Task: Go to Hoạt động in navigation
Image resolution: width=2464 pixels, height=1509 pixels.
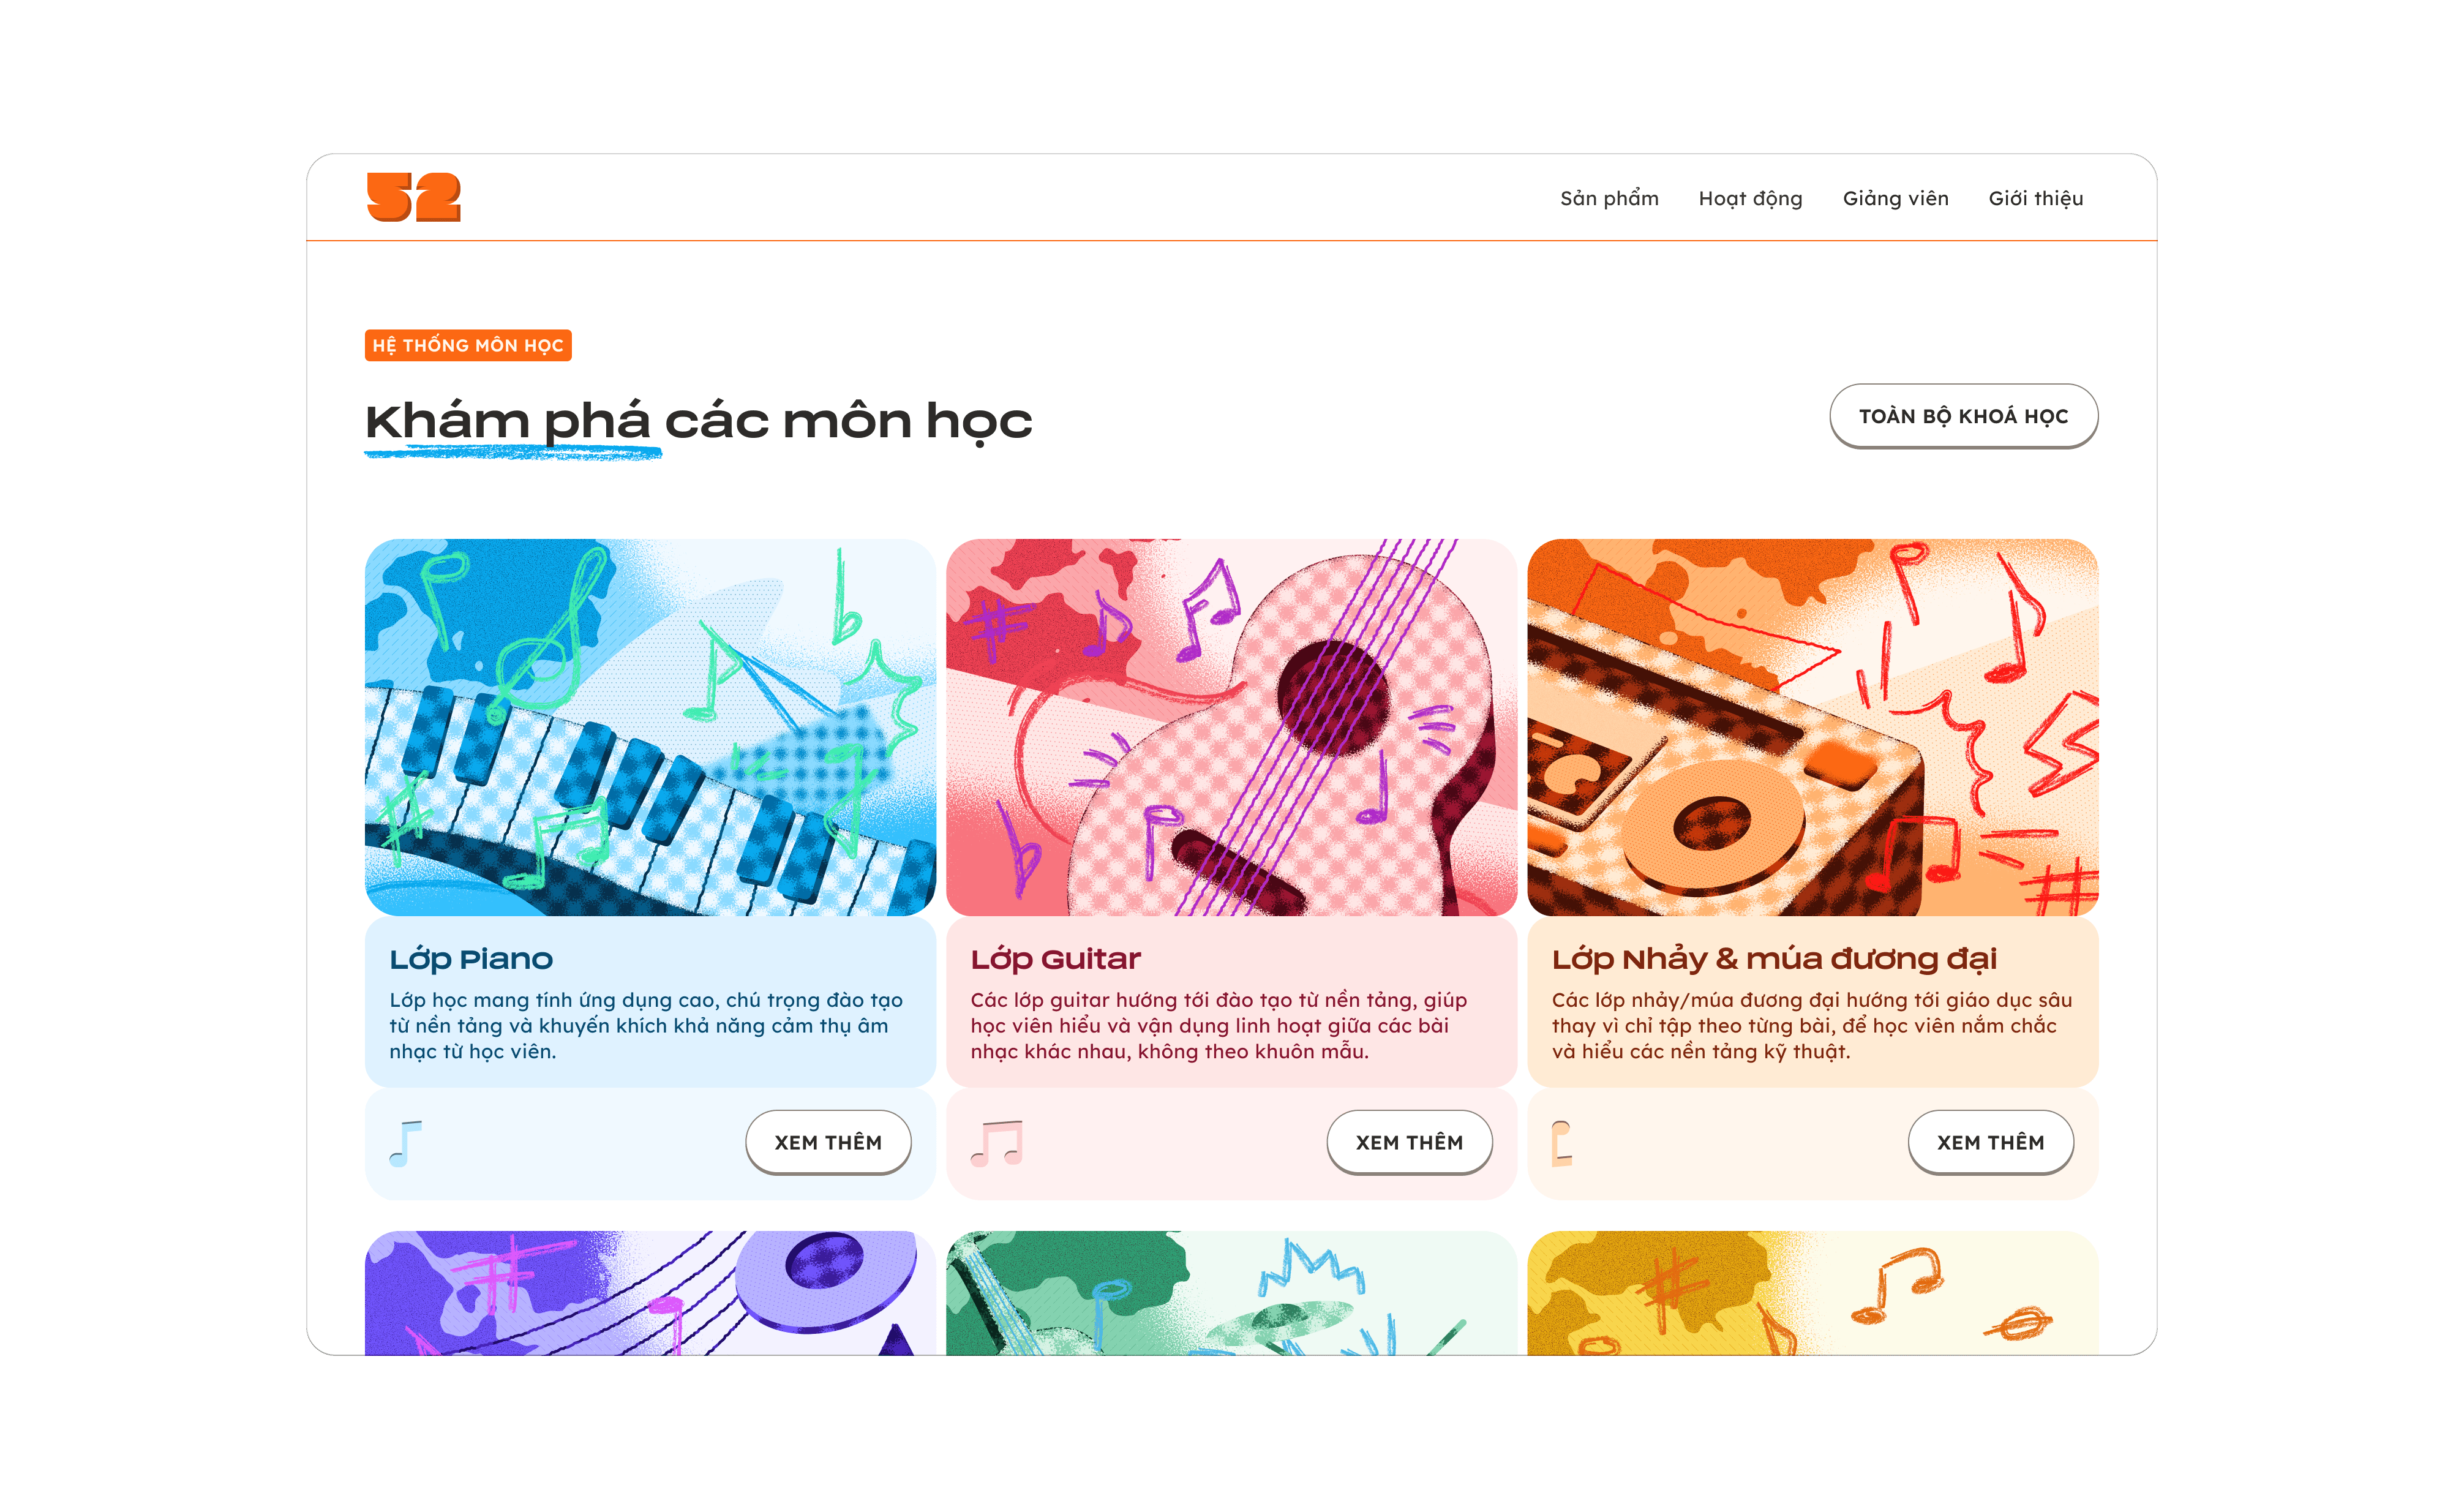Action: (1750, 198)
